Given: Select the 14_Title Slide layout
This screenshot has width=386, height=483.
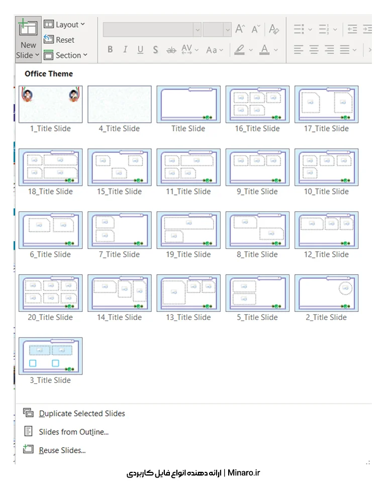Looking at the screenshot, I should [120, 298].
